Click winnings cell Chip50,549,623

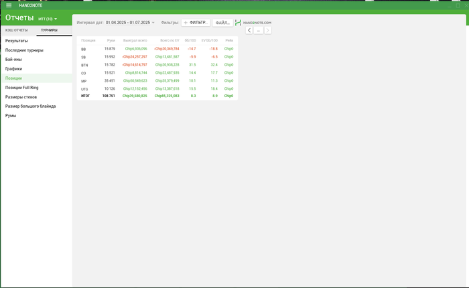(x=135, y=81)
